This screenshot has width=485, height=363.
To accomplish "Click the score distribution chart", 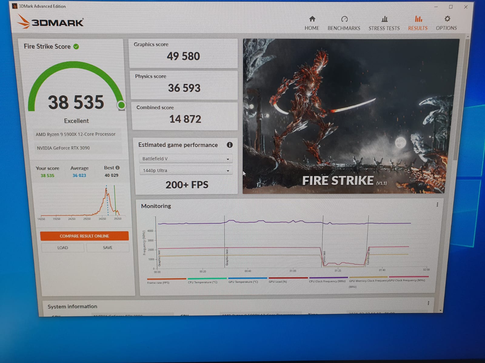I will point(80,203).
